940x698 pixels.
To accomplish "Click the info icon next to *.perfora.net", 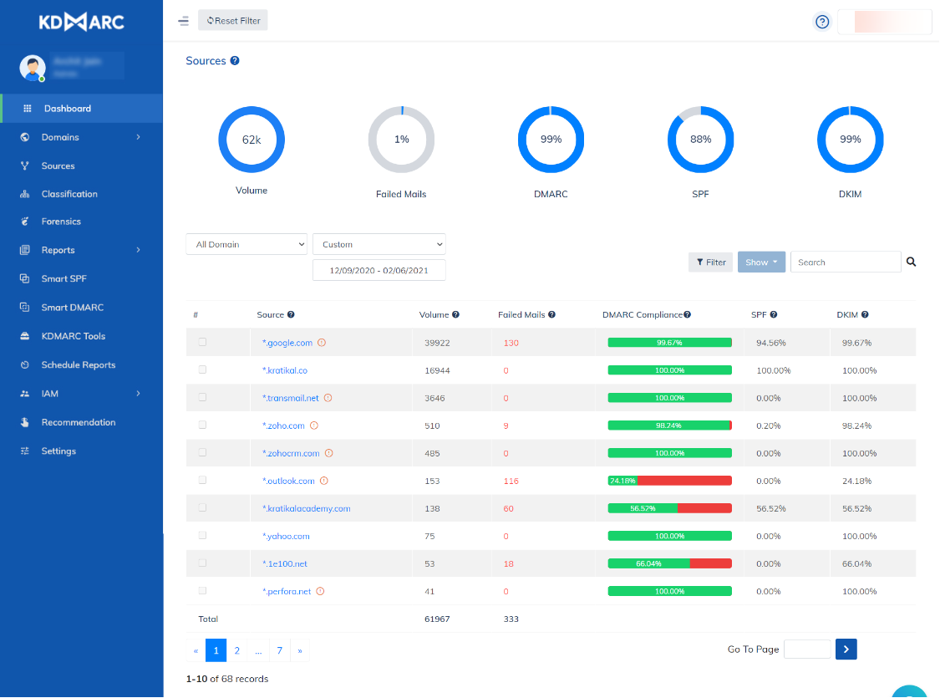I will pos(321,591).
